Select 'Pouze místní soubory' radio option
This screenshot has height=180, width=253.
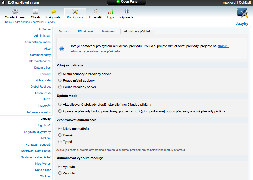60,80
